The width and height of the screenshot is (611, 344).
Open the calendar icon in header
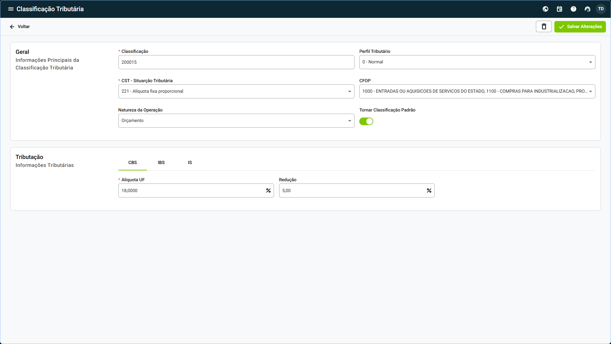pos(559,9)
